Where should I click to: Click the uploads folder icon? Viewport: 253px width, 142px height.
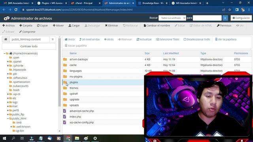click(x=65, y=105)
